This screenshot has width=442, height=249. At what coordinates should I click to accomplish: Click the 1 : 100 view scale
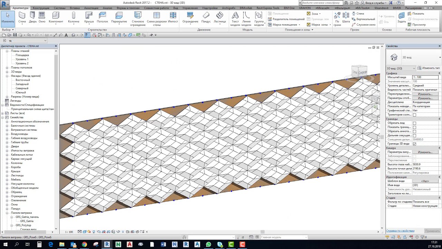(x=69, y=232)
